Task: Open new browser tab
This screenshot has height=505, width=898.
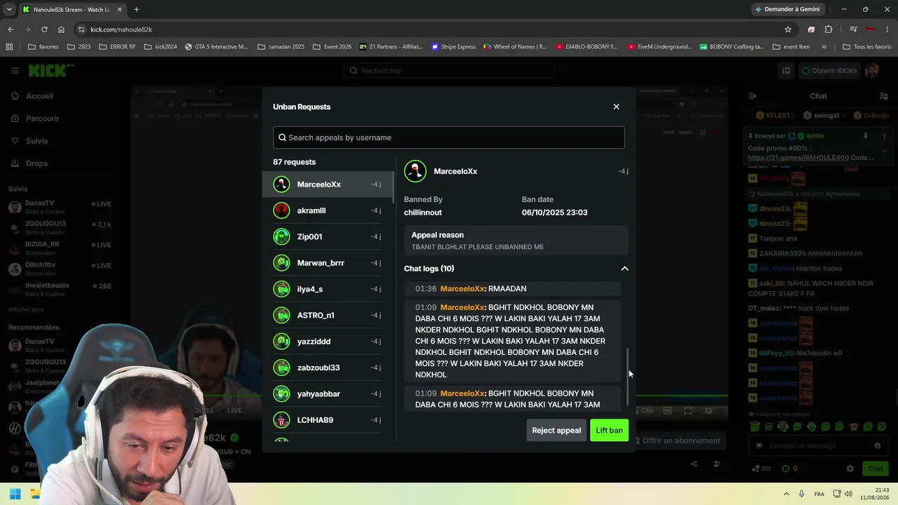Action: [136, 9]
